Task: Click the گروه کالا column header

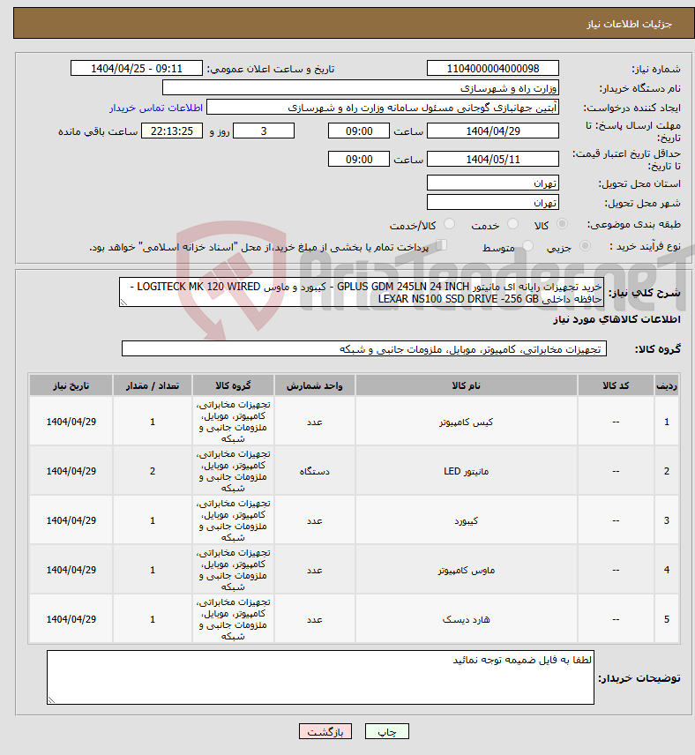Action: pyautogui.click(x=233, y=385)
